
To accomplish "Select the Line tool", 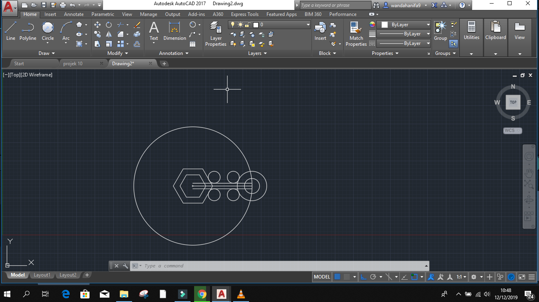I will [x=11, y=31].
